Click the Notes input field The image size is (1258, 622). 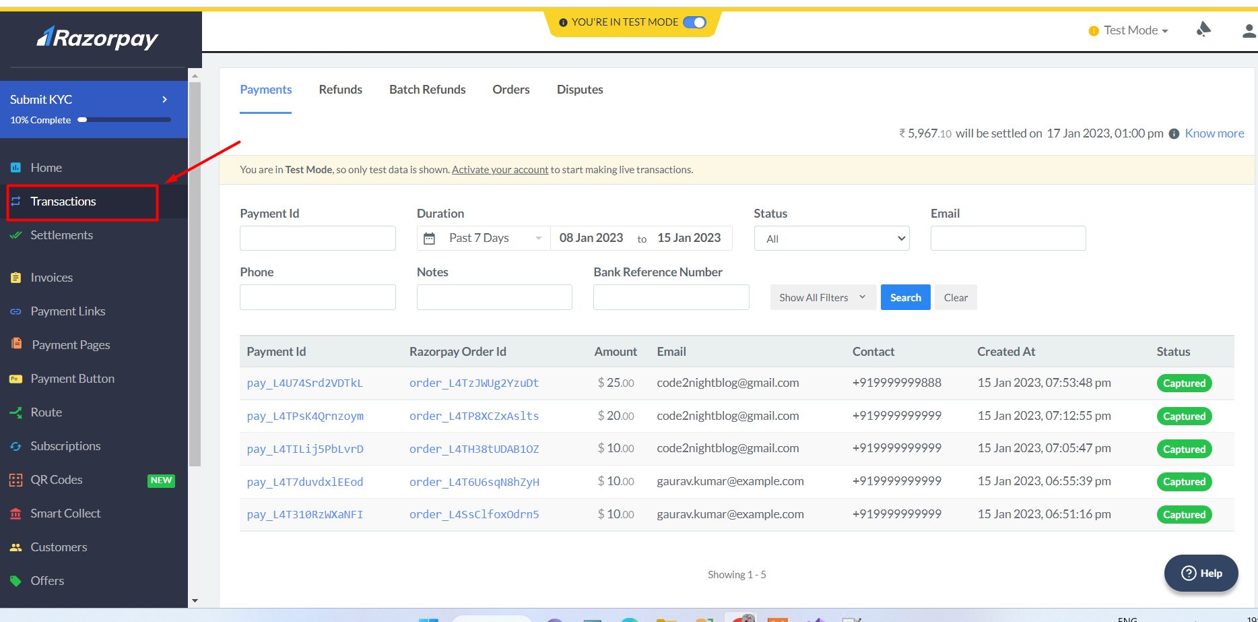[494, 297]
